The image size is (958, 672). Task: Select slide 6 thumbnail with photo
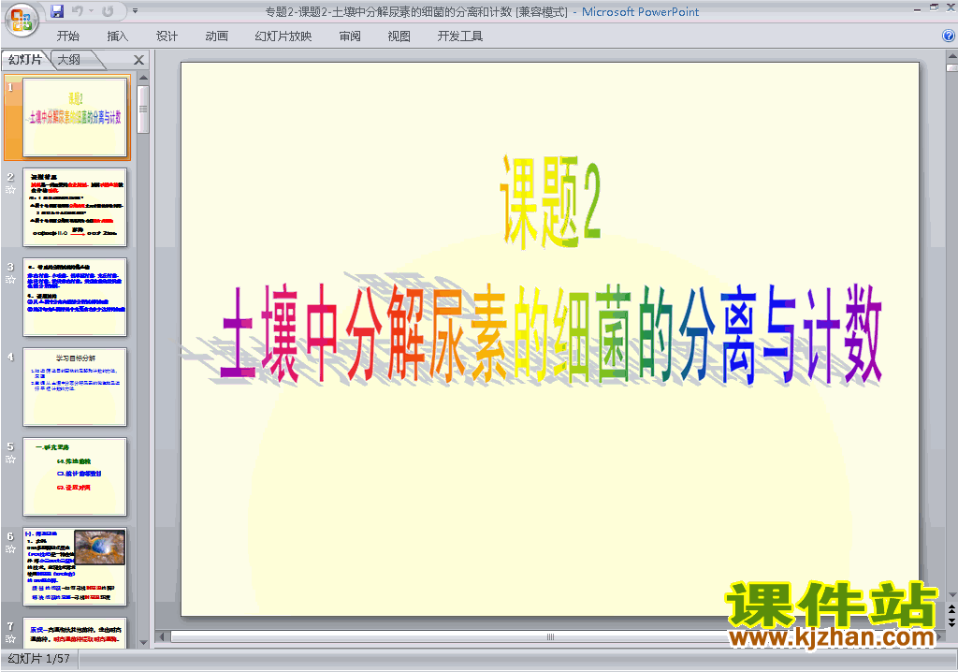[75, 567]
